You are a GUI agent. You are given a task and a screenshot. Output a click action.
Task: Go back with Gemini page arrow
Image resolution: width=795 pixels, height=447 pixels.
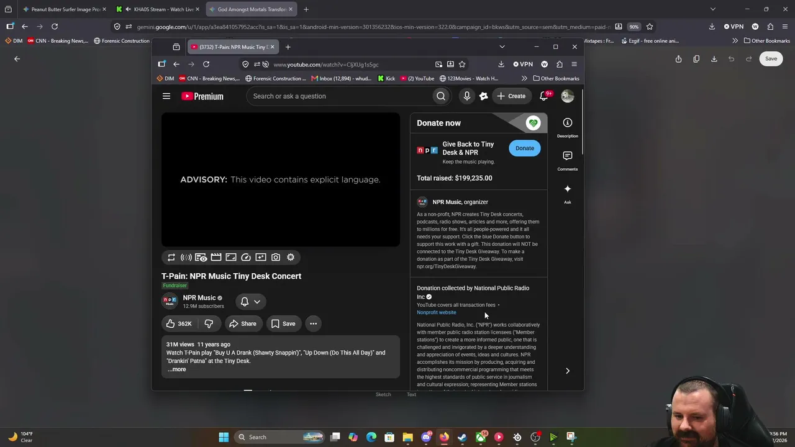click(x=17, y=59)
